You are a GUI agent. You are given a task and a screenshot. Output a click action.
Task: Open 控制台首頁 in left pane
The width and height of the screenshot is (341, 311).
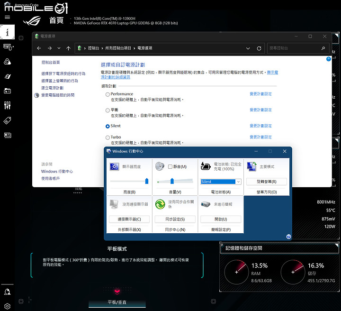51,63
